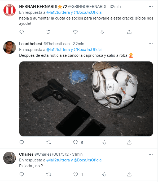Reply to Leanthebest's tweet

pos(21,142)
